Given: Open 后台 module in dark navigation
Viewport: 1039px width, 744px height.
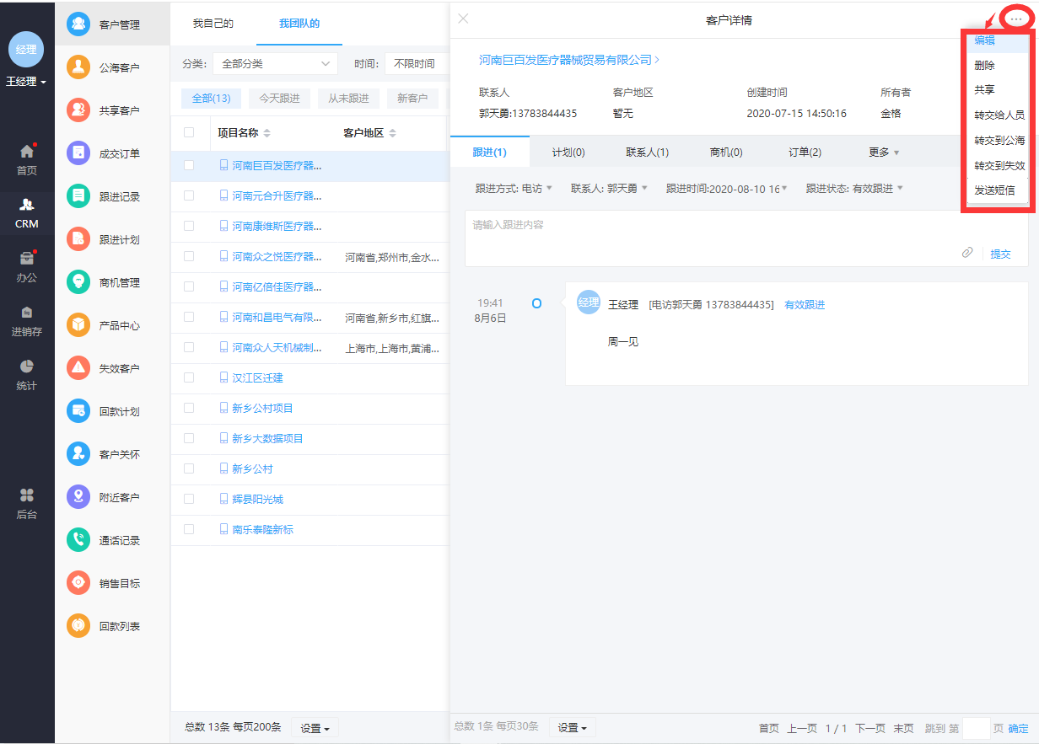Looking at the screenshot, I should pyautogui.click(x=27, y=504).
